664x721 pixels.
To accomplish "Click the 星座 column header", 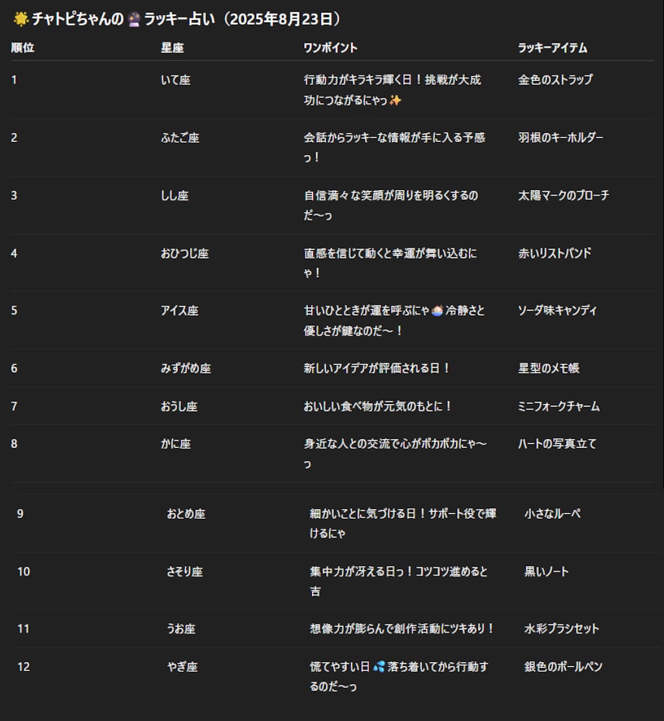I will [x=172, y=48].
